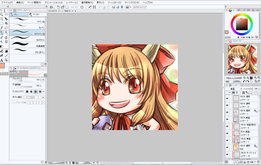Select the rectangle selection marquee tool
The image size is (261, 165).
1,23
